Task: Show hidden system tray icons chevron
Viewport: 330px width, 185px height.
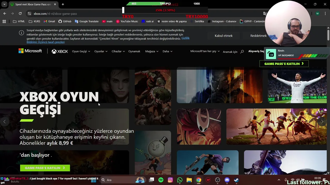Action: 279,180
